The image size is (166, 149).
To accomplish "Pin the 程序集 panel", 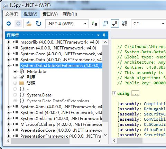I will (x=104, y=35).
